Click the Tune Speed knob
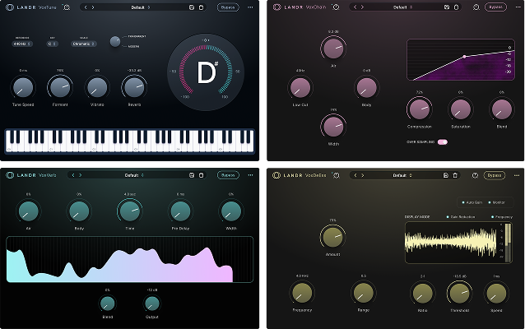Screen dimensions: 525x329 (23, 88)
